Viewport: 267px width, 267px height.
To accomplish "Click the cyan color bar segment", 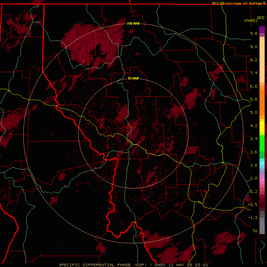I will pyautogui.click(x=262, y=163).
